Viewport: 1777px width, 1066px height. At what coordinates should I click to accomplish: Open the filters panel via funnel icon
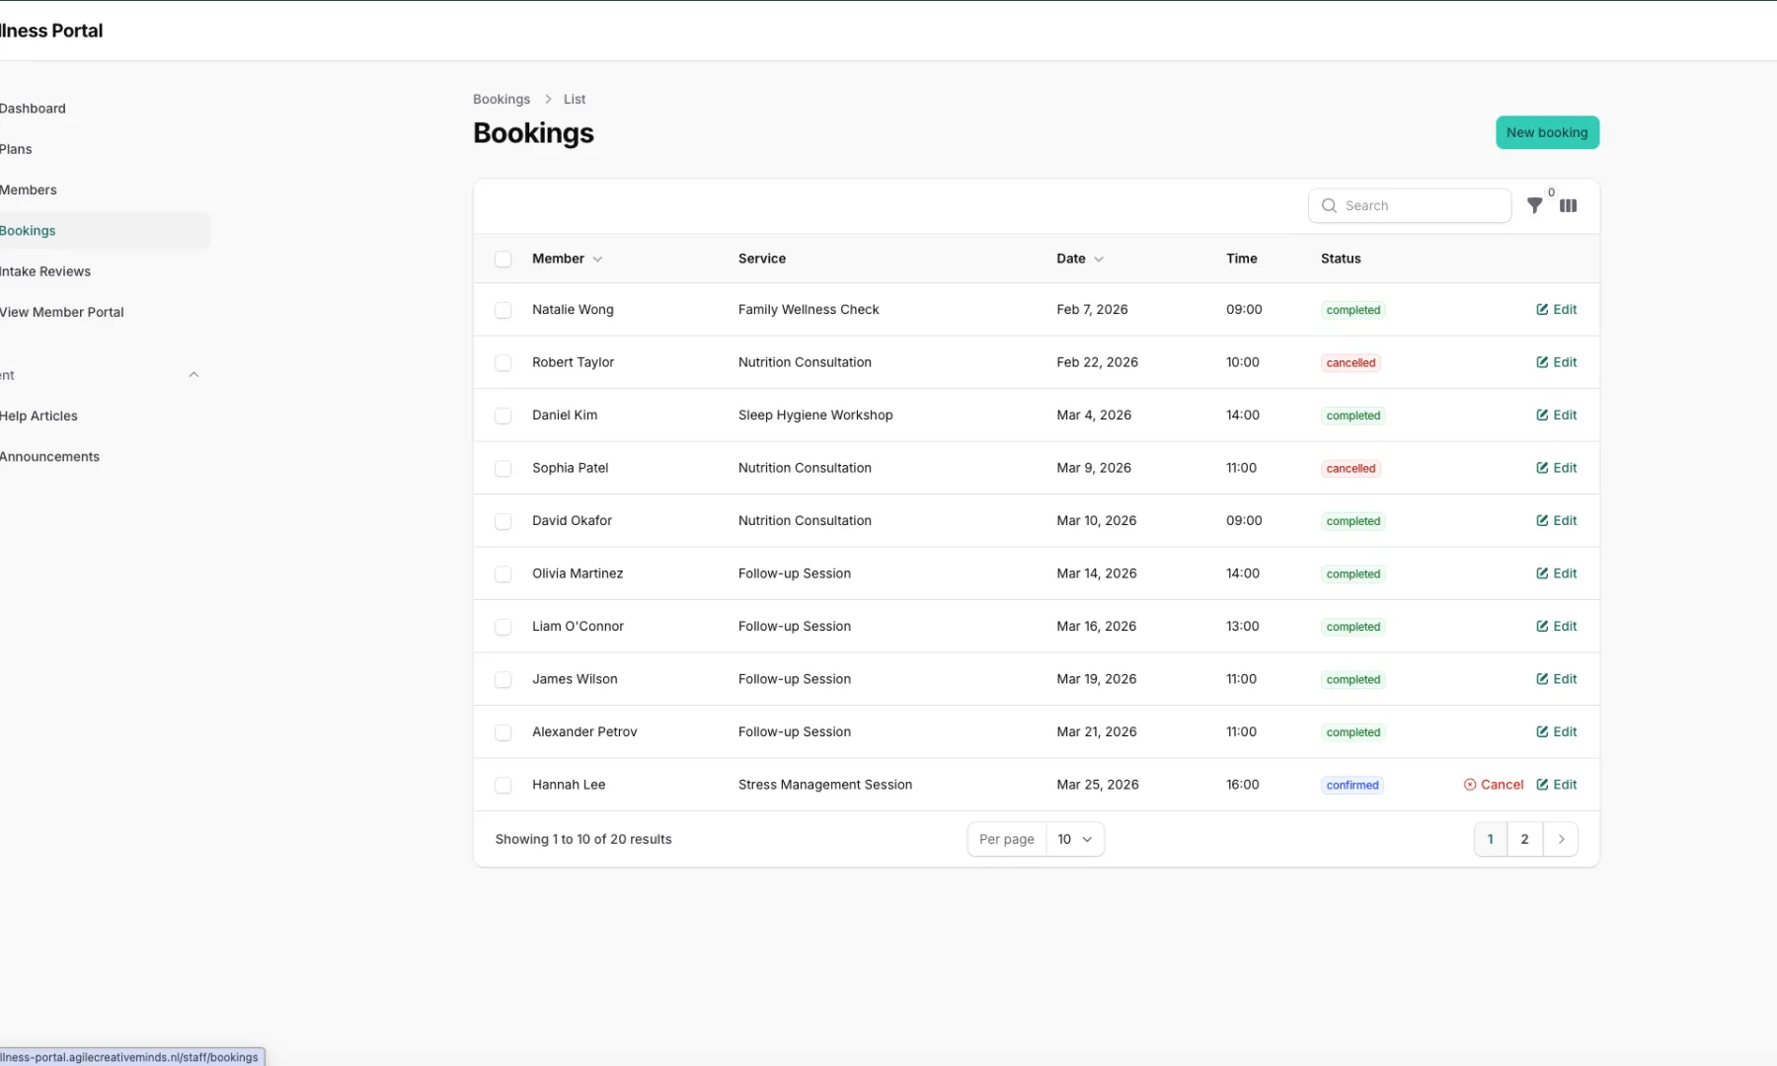click(x=1535, y=205)
